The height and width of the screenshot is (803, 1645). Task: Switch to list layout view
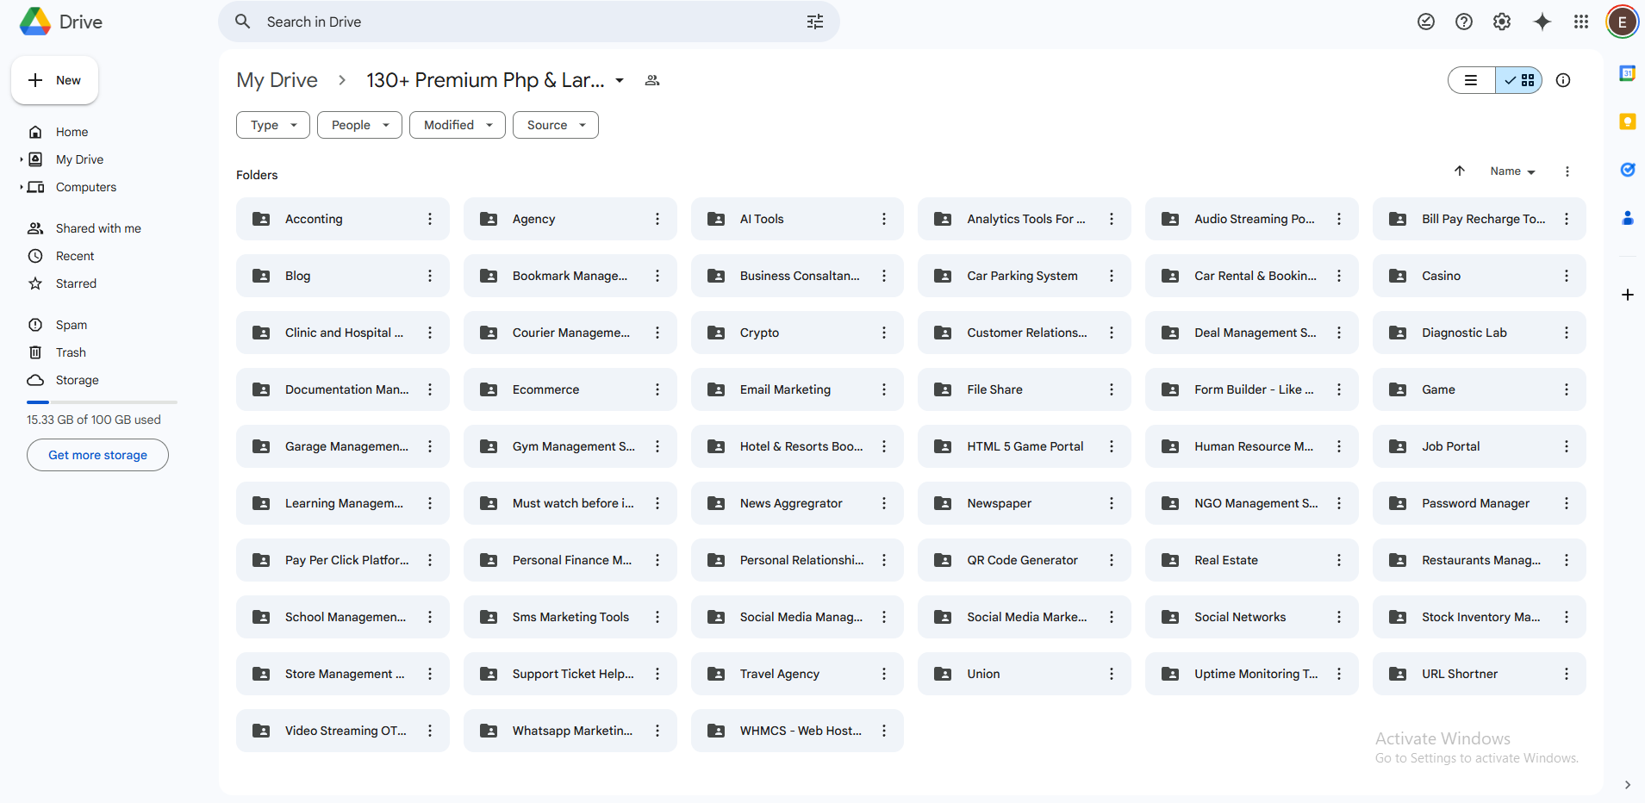click(x=1472, y=80)
